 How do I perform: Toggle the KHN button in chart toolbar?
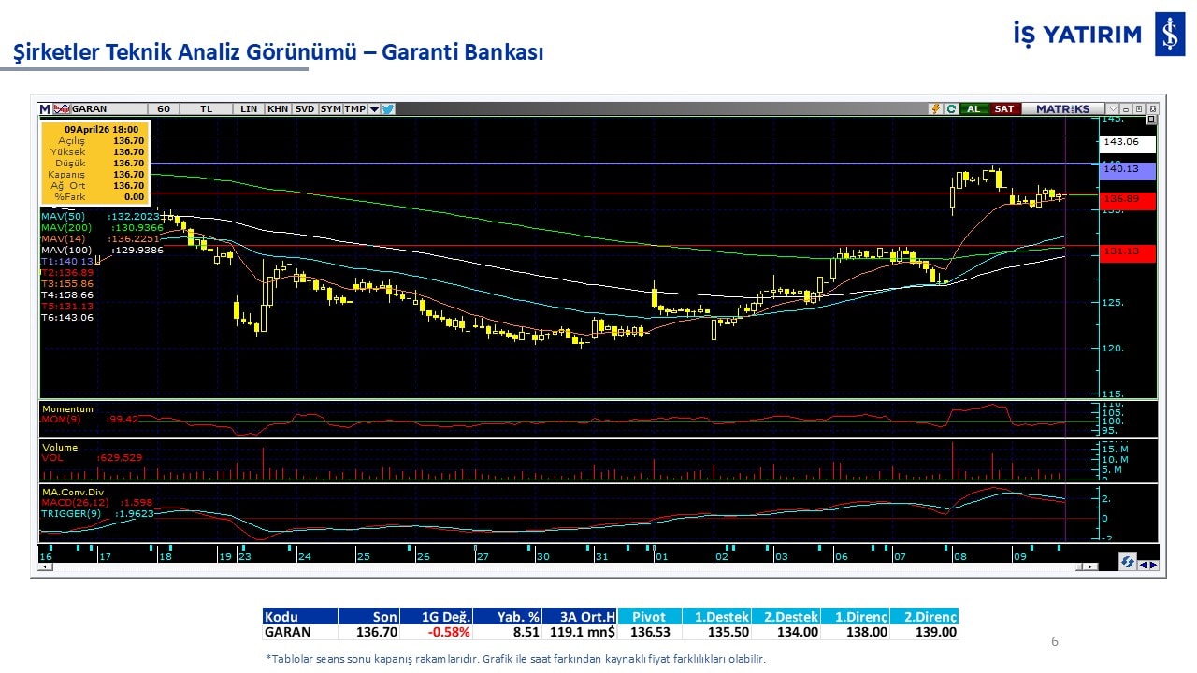[x=278, y=109]
